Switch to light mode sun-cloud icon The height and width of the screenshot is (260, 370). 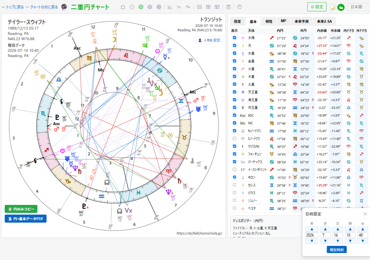coord(341,7)
